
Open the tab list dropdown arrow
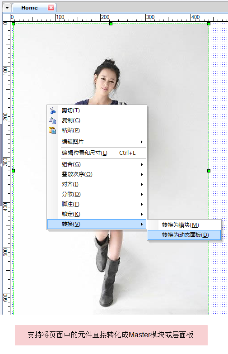click(7, 8)
